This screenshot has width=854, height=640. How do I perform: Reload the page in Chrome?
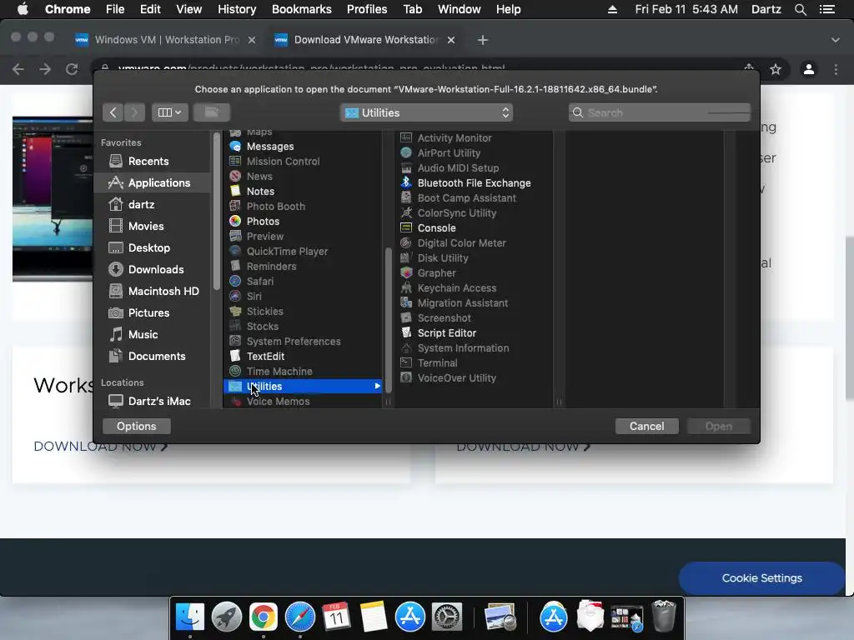(72, 69)
